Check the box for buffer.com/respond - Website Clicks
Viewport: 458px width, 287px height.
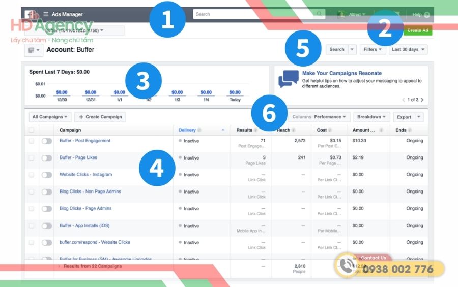tap(32, 243)
